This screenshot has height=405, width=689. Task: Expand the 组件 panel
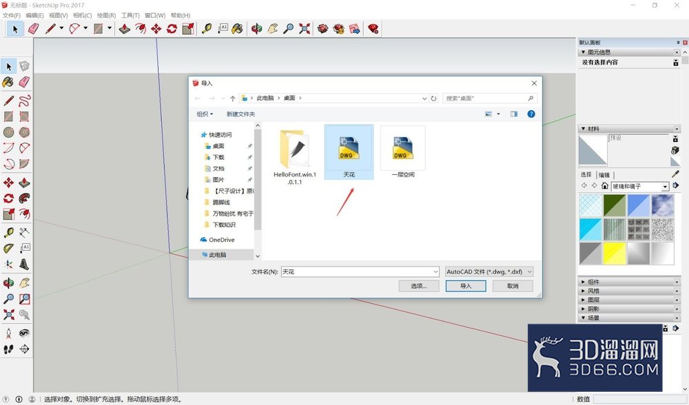(583, 282)
